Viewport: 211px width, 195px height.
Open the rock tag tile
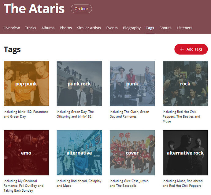click(x=185, y=83)
